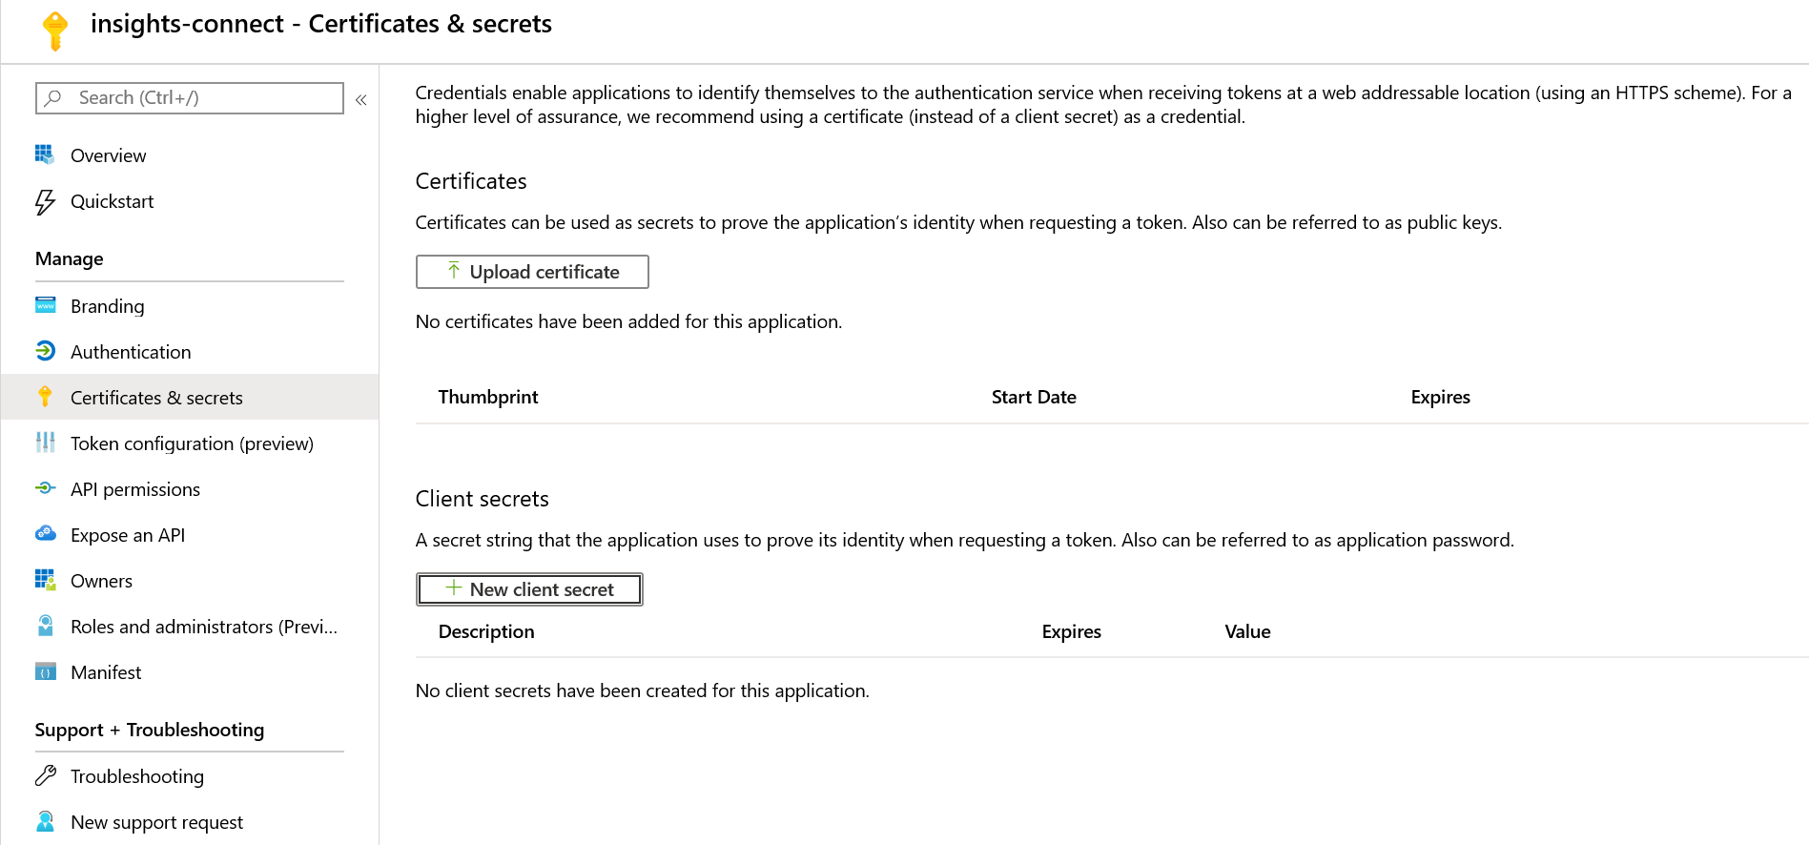This screenshot has height=845, width=1809.
Task: Open Authentication via its sidebar icon
Action: [x=45, y=351]
